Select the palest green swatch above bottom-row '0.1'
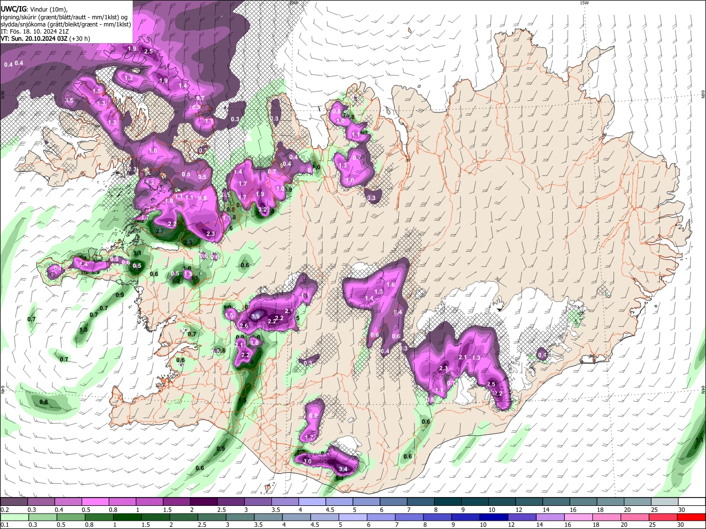Image resolution: width=706 pixels, height=529 pixels. (x=14, y=517)
